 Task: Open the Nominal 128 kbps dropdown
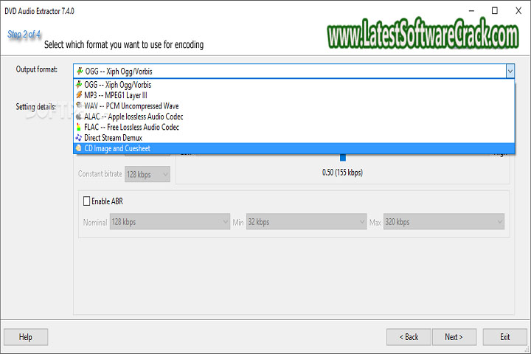(170, 222)
